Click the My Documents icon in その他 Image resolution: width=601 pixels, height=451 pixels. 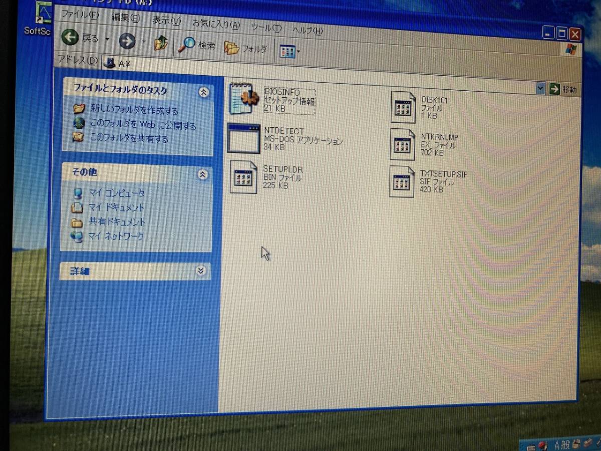[77, 207]
